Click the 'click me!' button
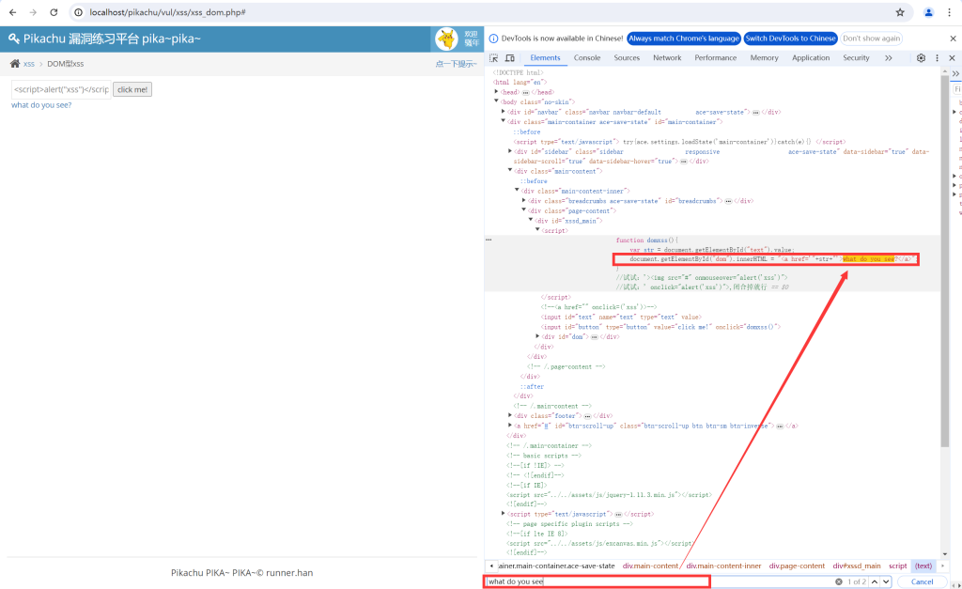The image size is (962, 589). coord(132,89)
